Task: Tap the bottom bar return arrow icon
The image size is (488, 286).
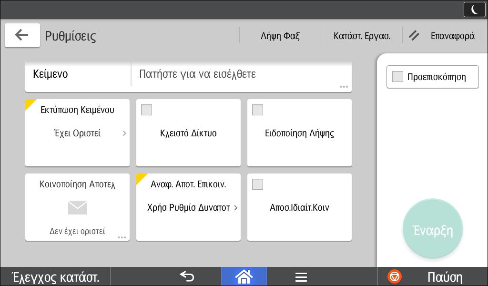Action: [x=187, y=276]
